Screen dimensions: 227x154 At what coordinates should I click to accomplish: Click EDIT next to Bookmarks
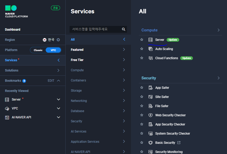[x=51, y=81]
